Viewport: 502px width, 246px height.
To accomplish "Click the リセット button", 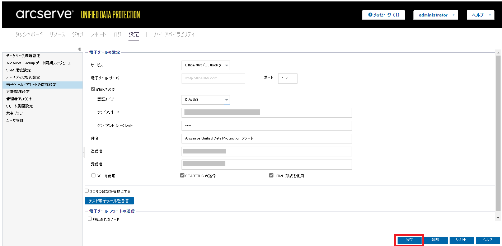I will (x=462, y=240).
